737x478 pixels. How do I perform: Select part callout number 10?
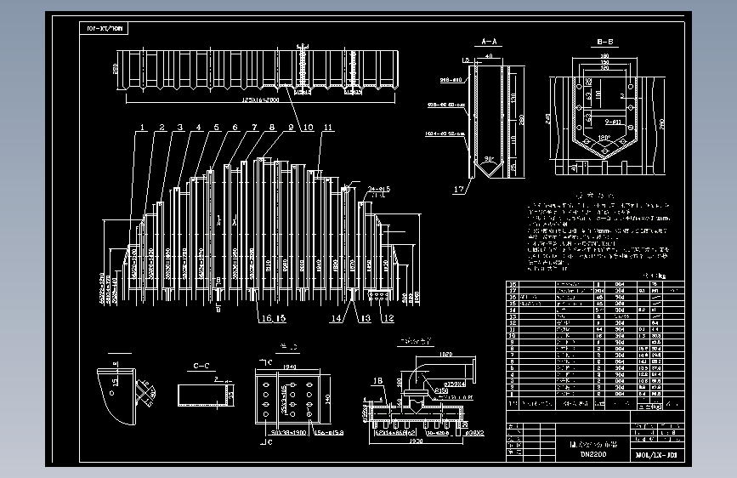pos(308,127)
